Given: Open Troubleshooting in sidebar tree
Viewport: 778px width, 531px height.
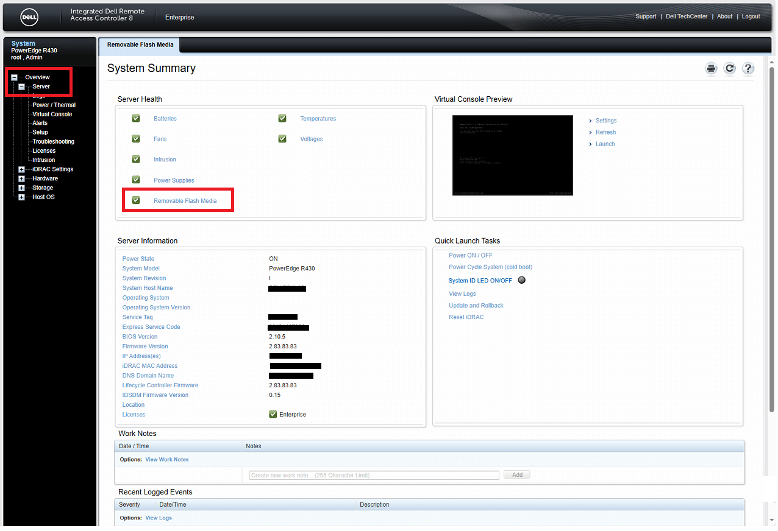Looking at the screenshot, I should point(53,141).
